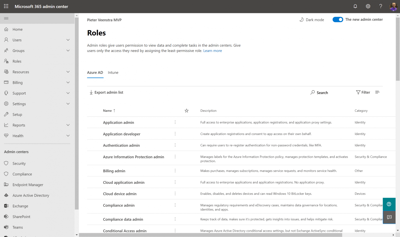This screenshot has width=400, height=237.
Task: Expand the Health menu chevron
Action: [68, 136]
